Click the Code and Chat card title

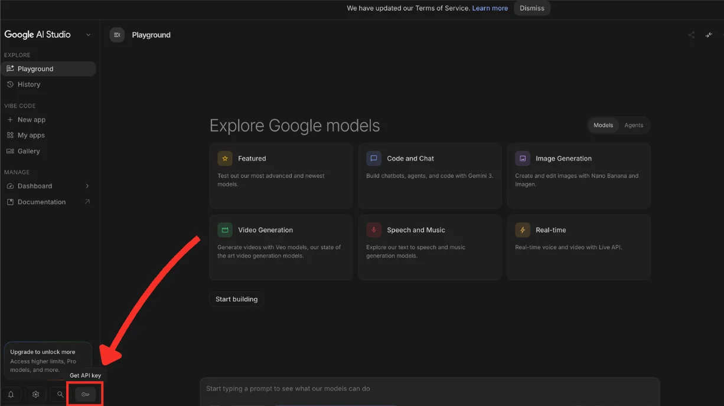tap(410, 158)
